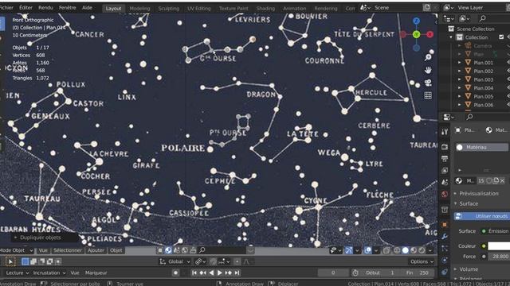
Task: Click the outliner search magnifier
Action: (x=483, y=19)
